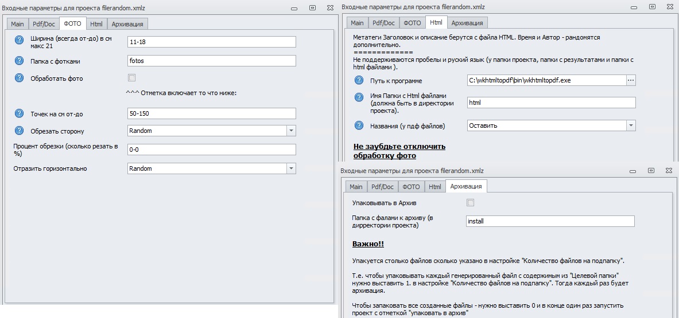Focus the photo folder field with fotos
This screenshot has height=318, width=679.
click(212, 61)
